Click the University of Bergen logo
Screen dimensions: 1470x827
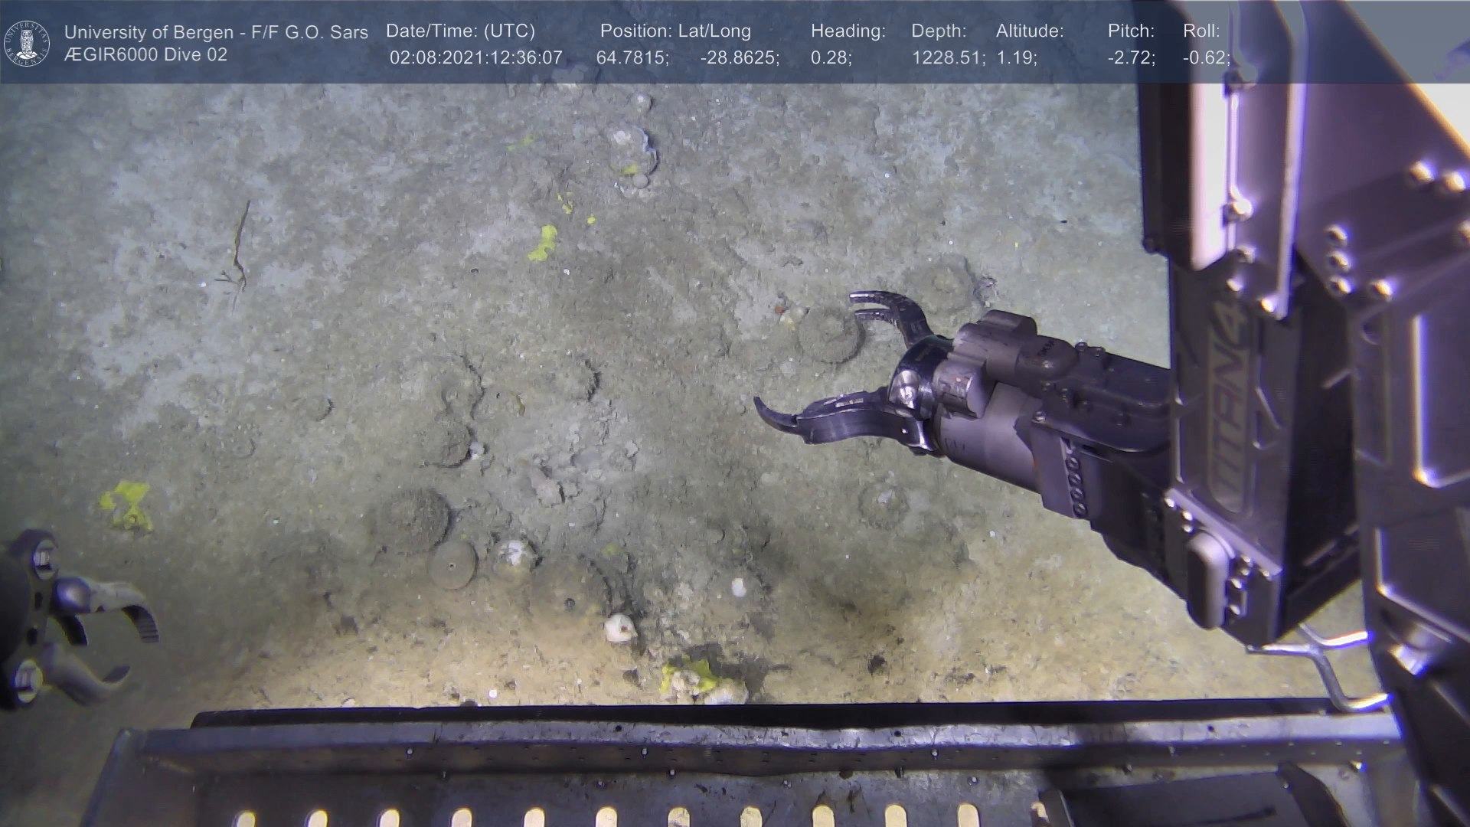click(27, 43)
